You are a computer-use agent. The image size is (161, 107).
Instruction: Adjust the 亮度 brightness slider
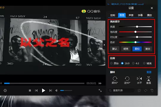coord(135,27)
